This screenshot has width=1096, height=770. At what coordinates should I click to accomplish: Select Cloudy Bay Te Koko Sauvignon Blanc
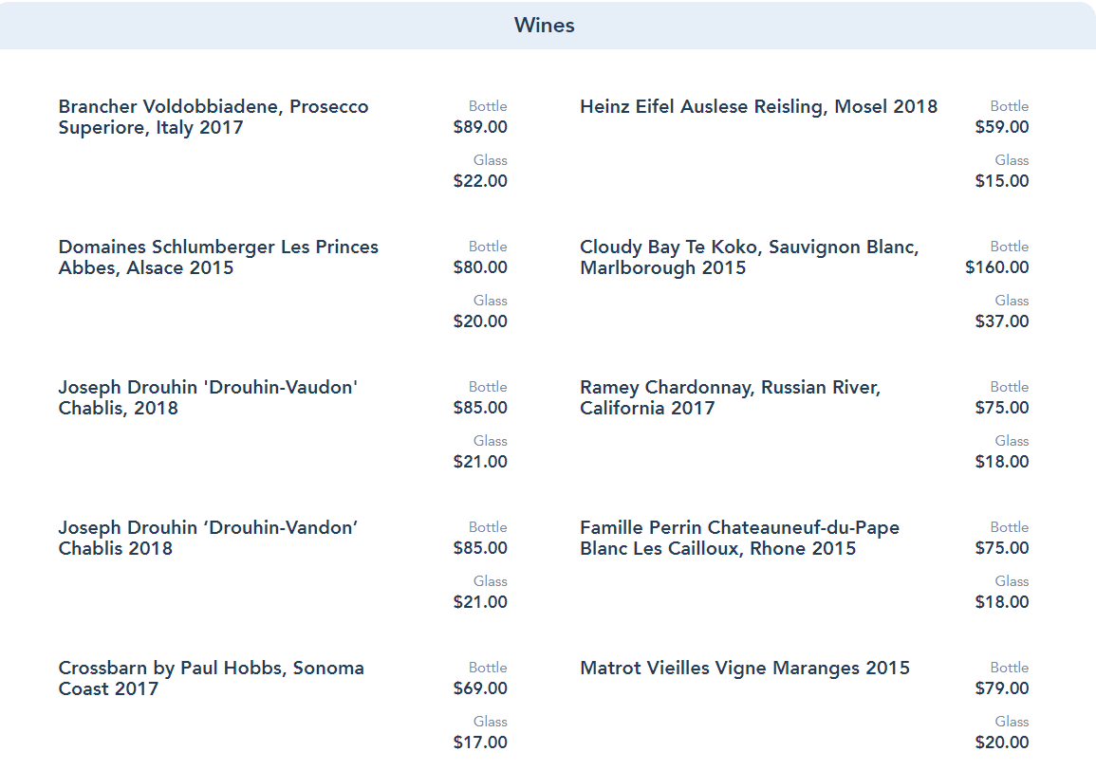[749, 257]
